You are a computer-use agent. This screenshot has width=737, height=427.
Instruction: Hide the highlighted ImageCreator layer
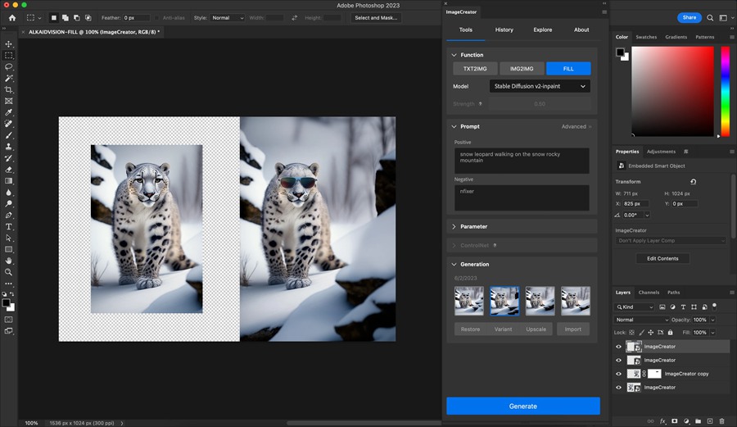(618, 347)
